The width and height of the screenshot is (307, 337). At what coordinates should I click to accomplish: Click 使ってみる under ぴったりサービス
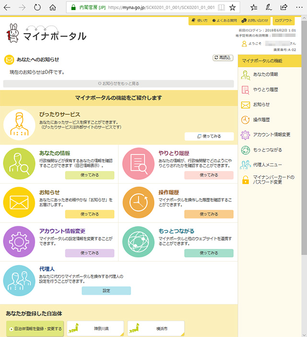click(209, 136)
